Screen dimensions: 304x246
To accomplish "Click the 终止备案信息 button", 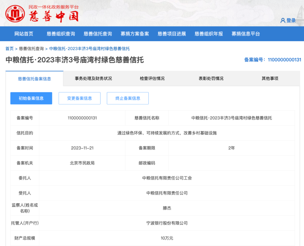I will (128, 98).
